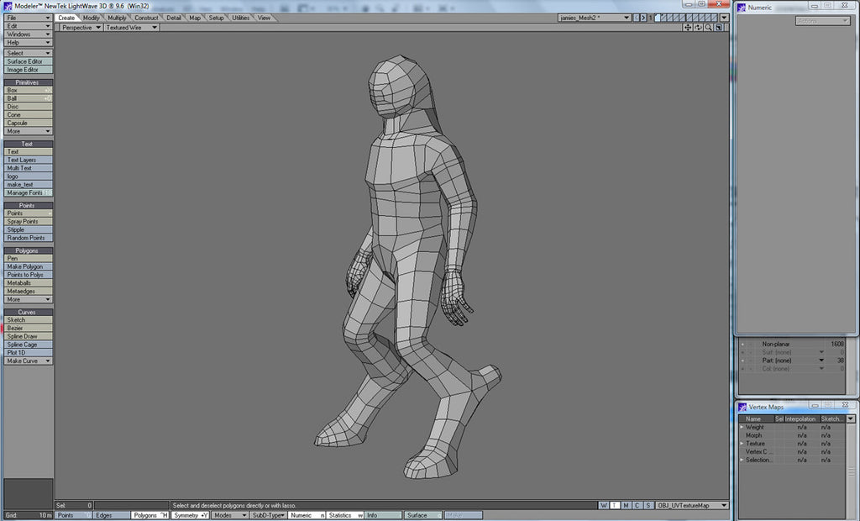Click the LightWave icon on the Vertex Maps panel
The image size is (860, 521).
[x=741, y=406]
